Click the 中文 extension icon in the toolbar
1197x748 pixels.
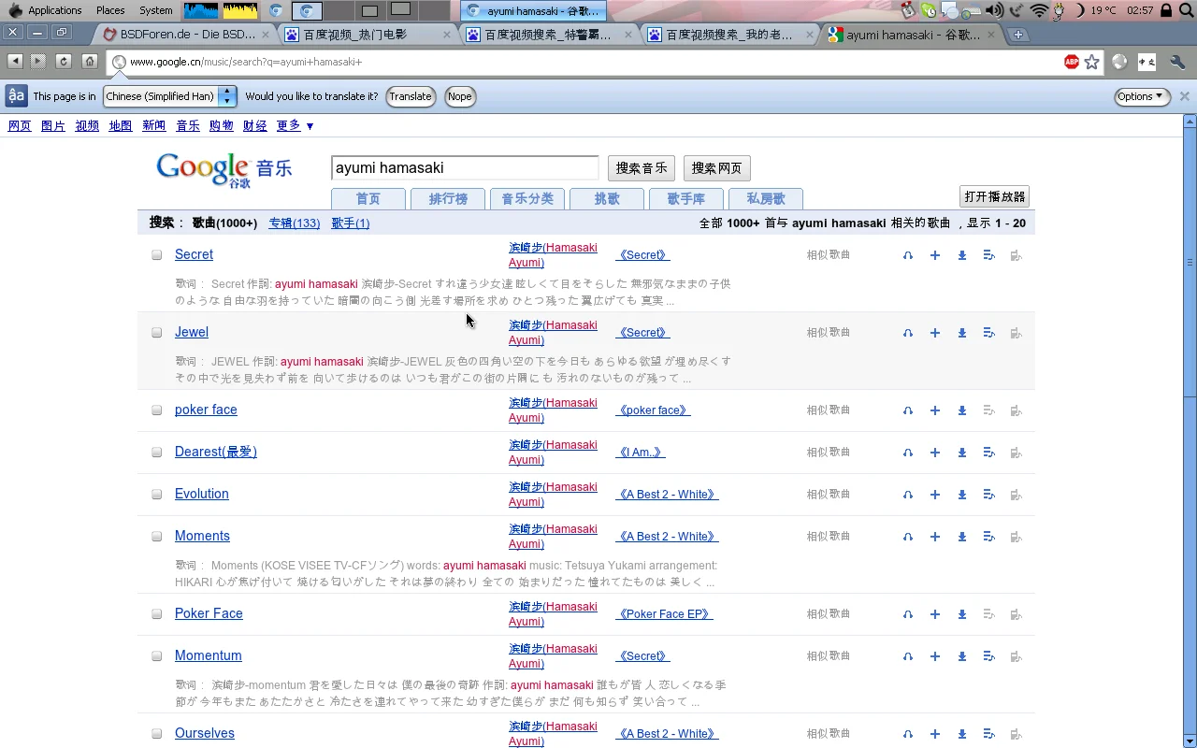1147,62
